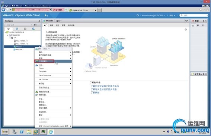Open Internet Explorer home icon
The image size is (211, 136).
point(200,10)
